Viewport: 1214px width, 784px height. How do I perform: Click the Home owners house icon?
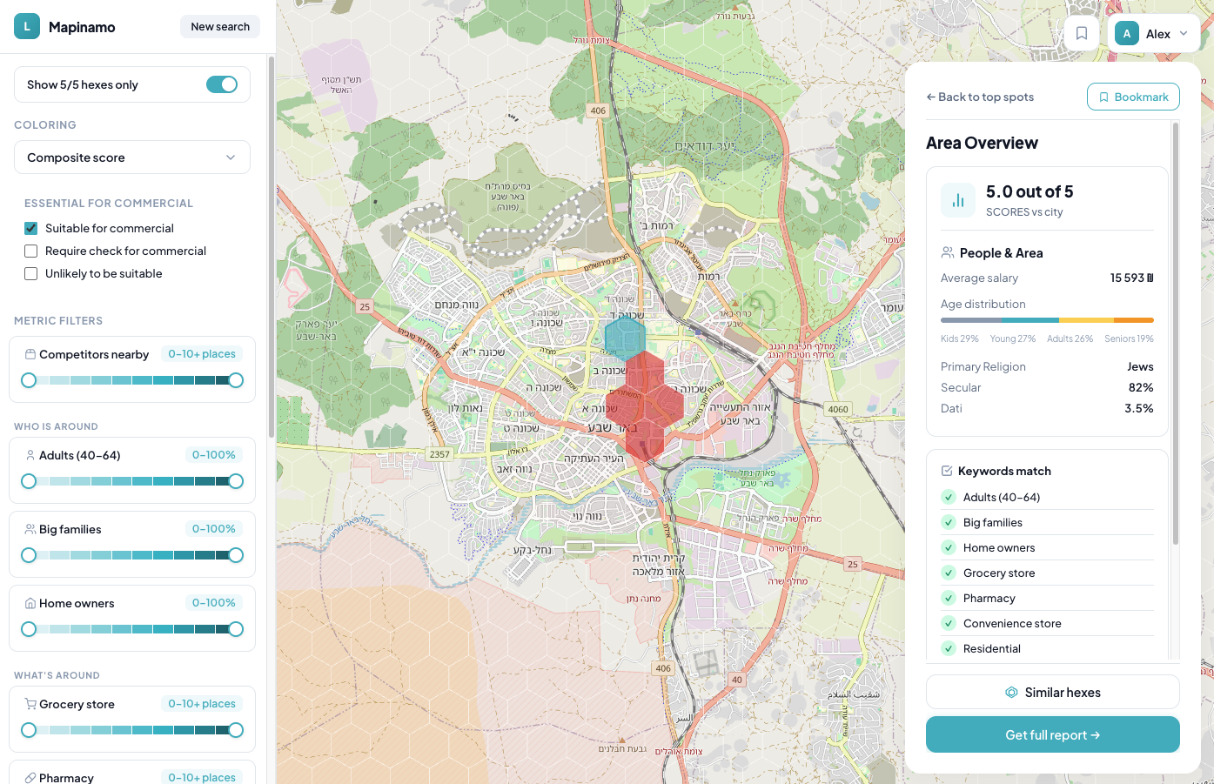coord(30,603)
